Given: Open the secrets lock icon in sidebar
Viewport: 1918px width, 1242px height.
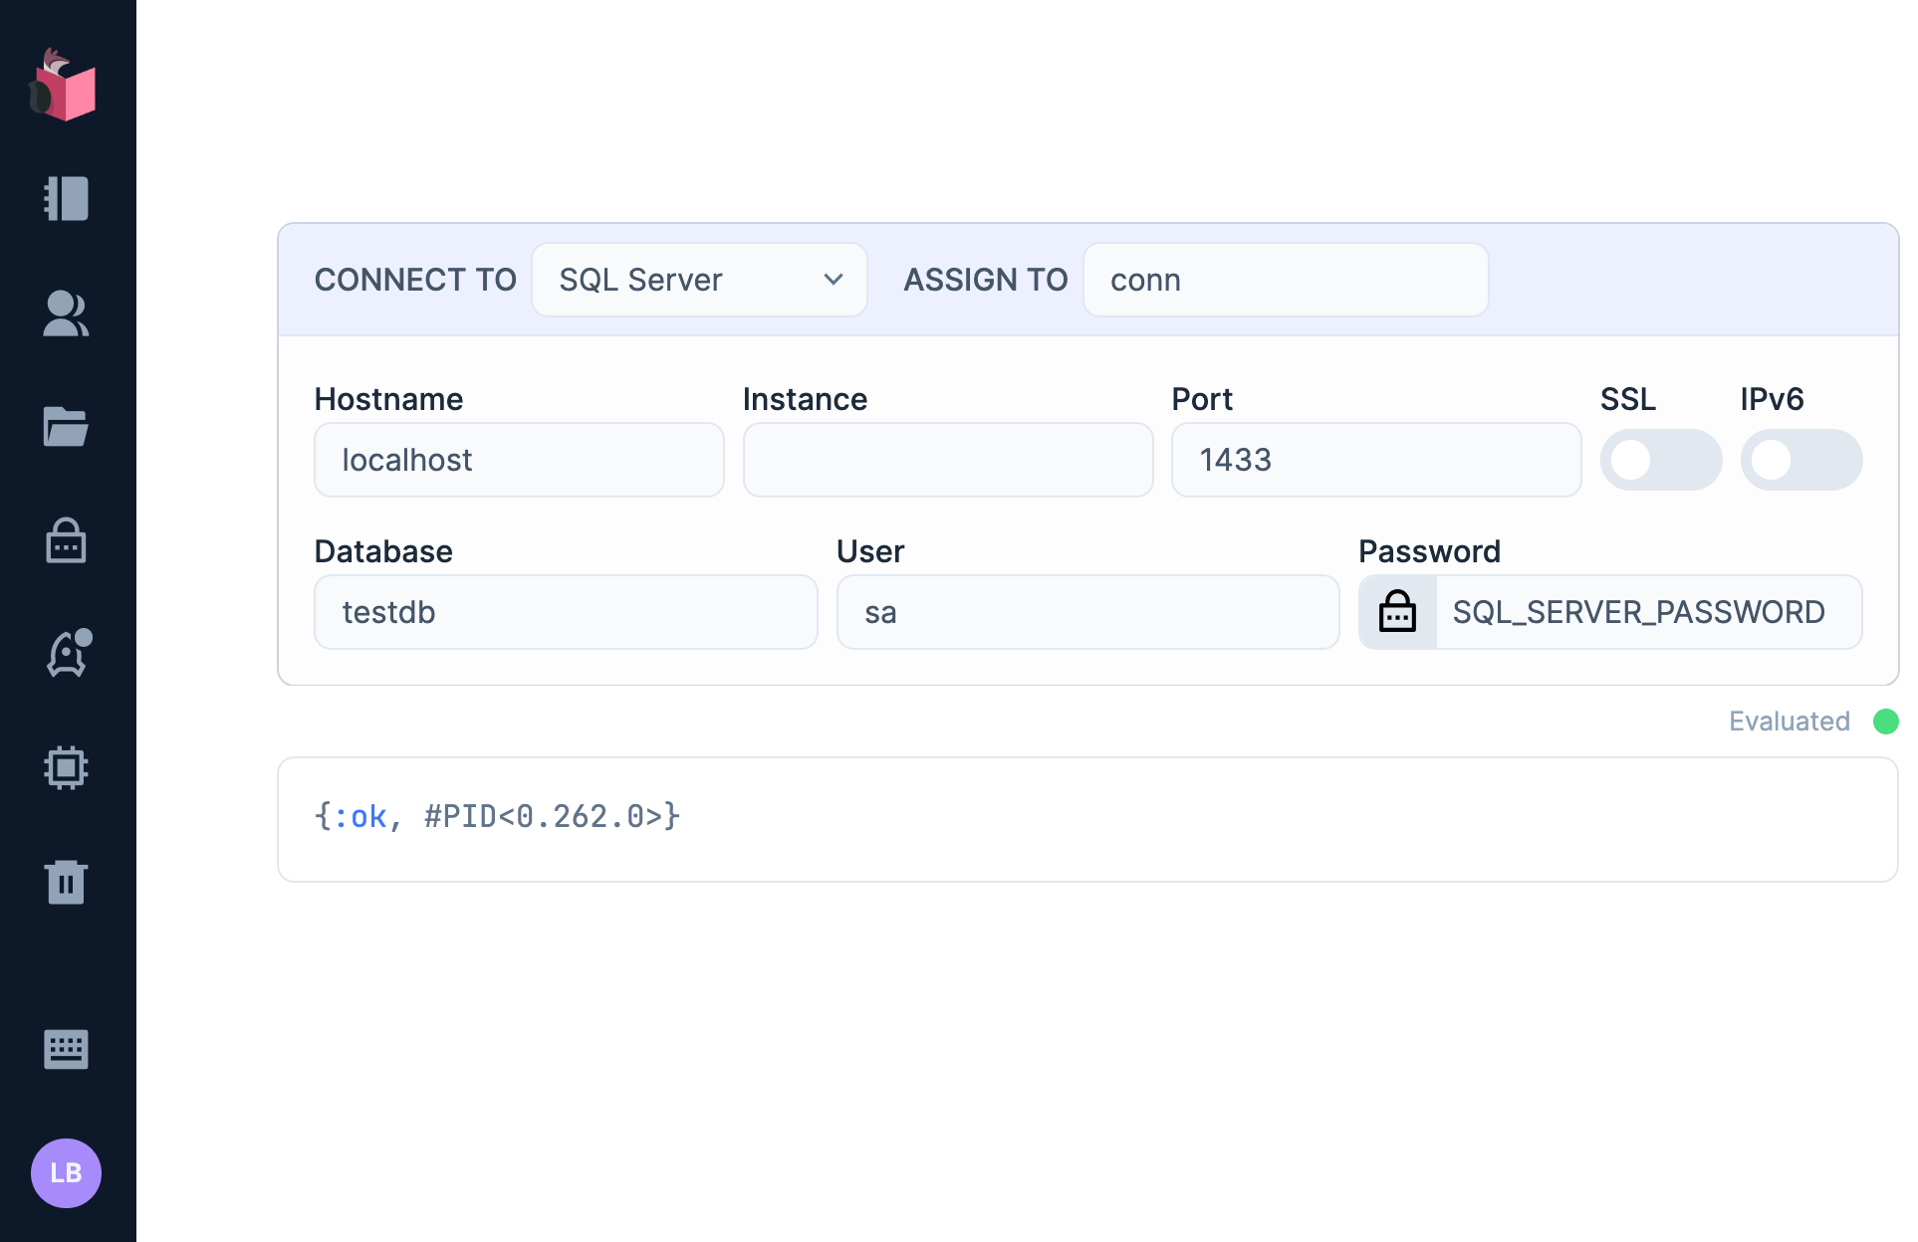Looking at the screenshot, I should coord(66,540).
